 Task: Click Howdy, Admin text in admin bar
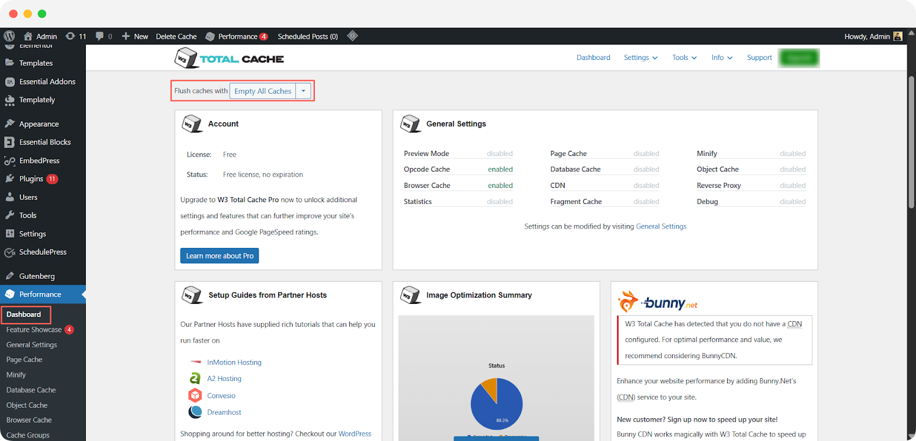pyautogui.click(x=867, y=37)
